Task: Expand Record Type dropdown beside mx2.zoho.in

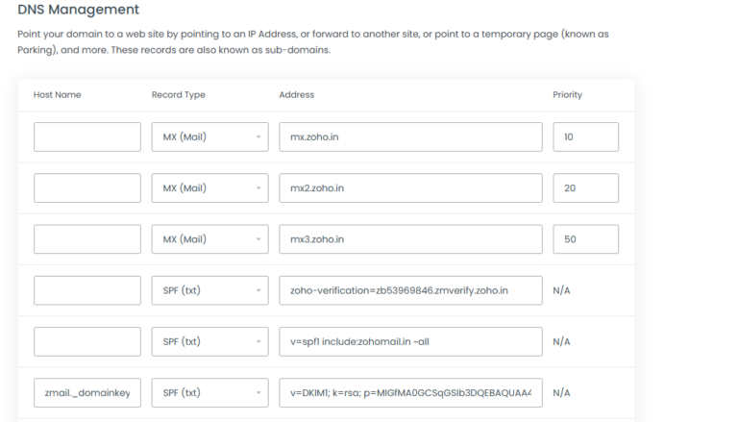Action: click(x=209, y=187)
